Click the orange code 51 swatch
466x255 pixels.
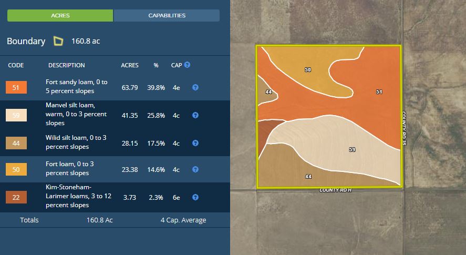[x=16, y=87]
